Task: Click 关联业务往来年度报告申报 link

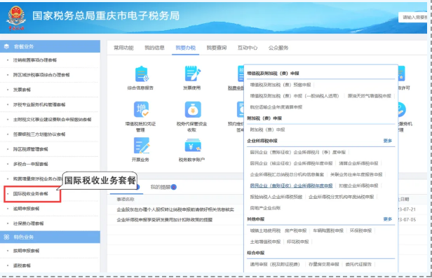Action: (x=356, y=174)
